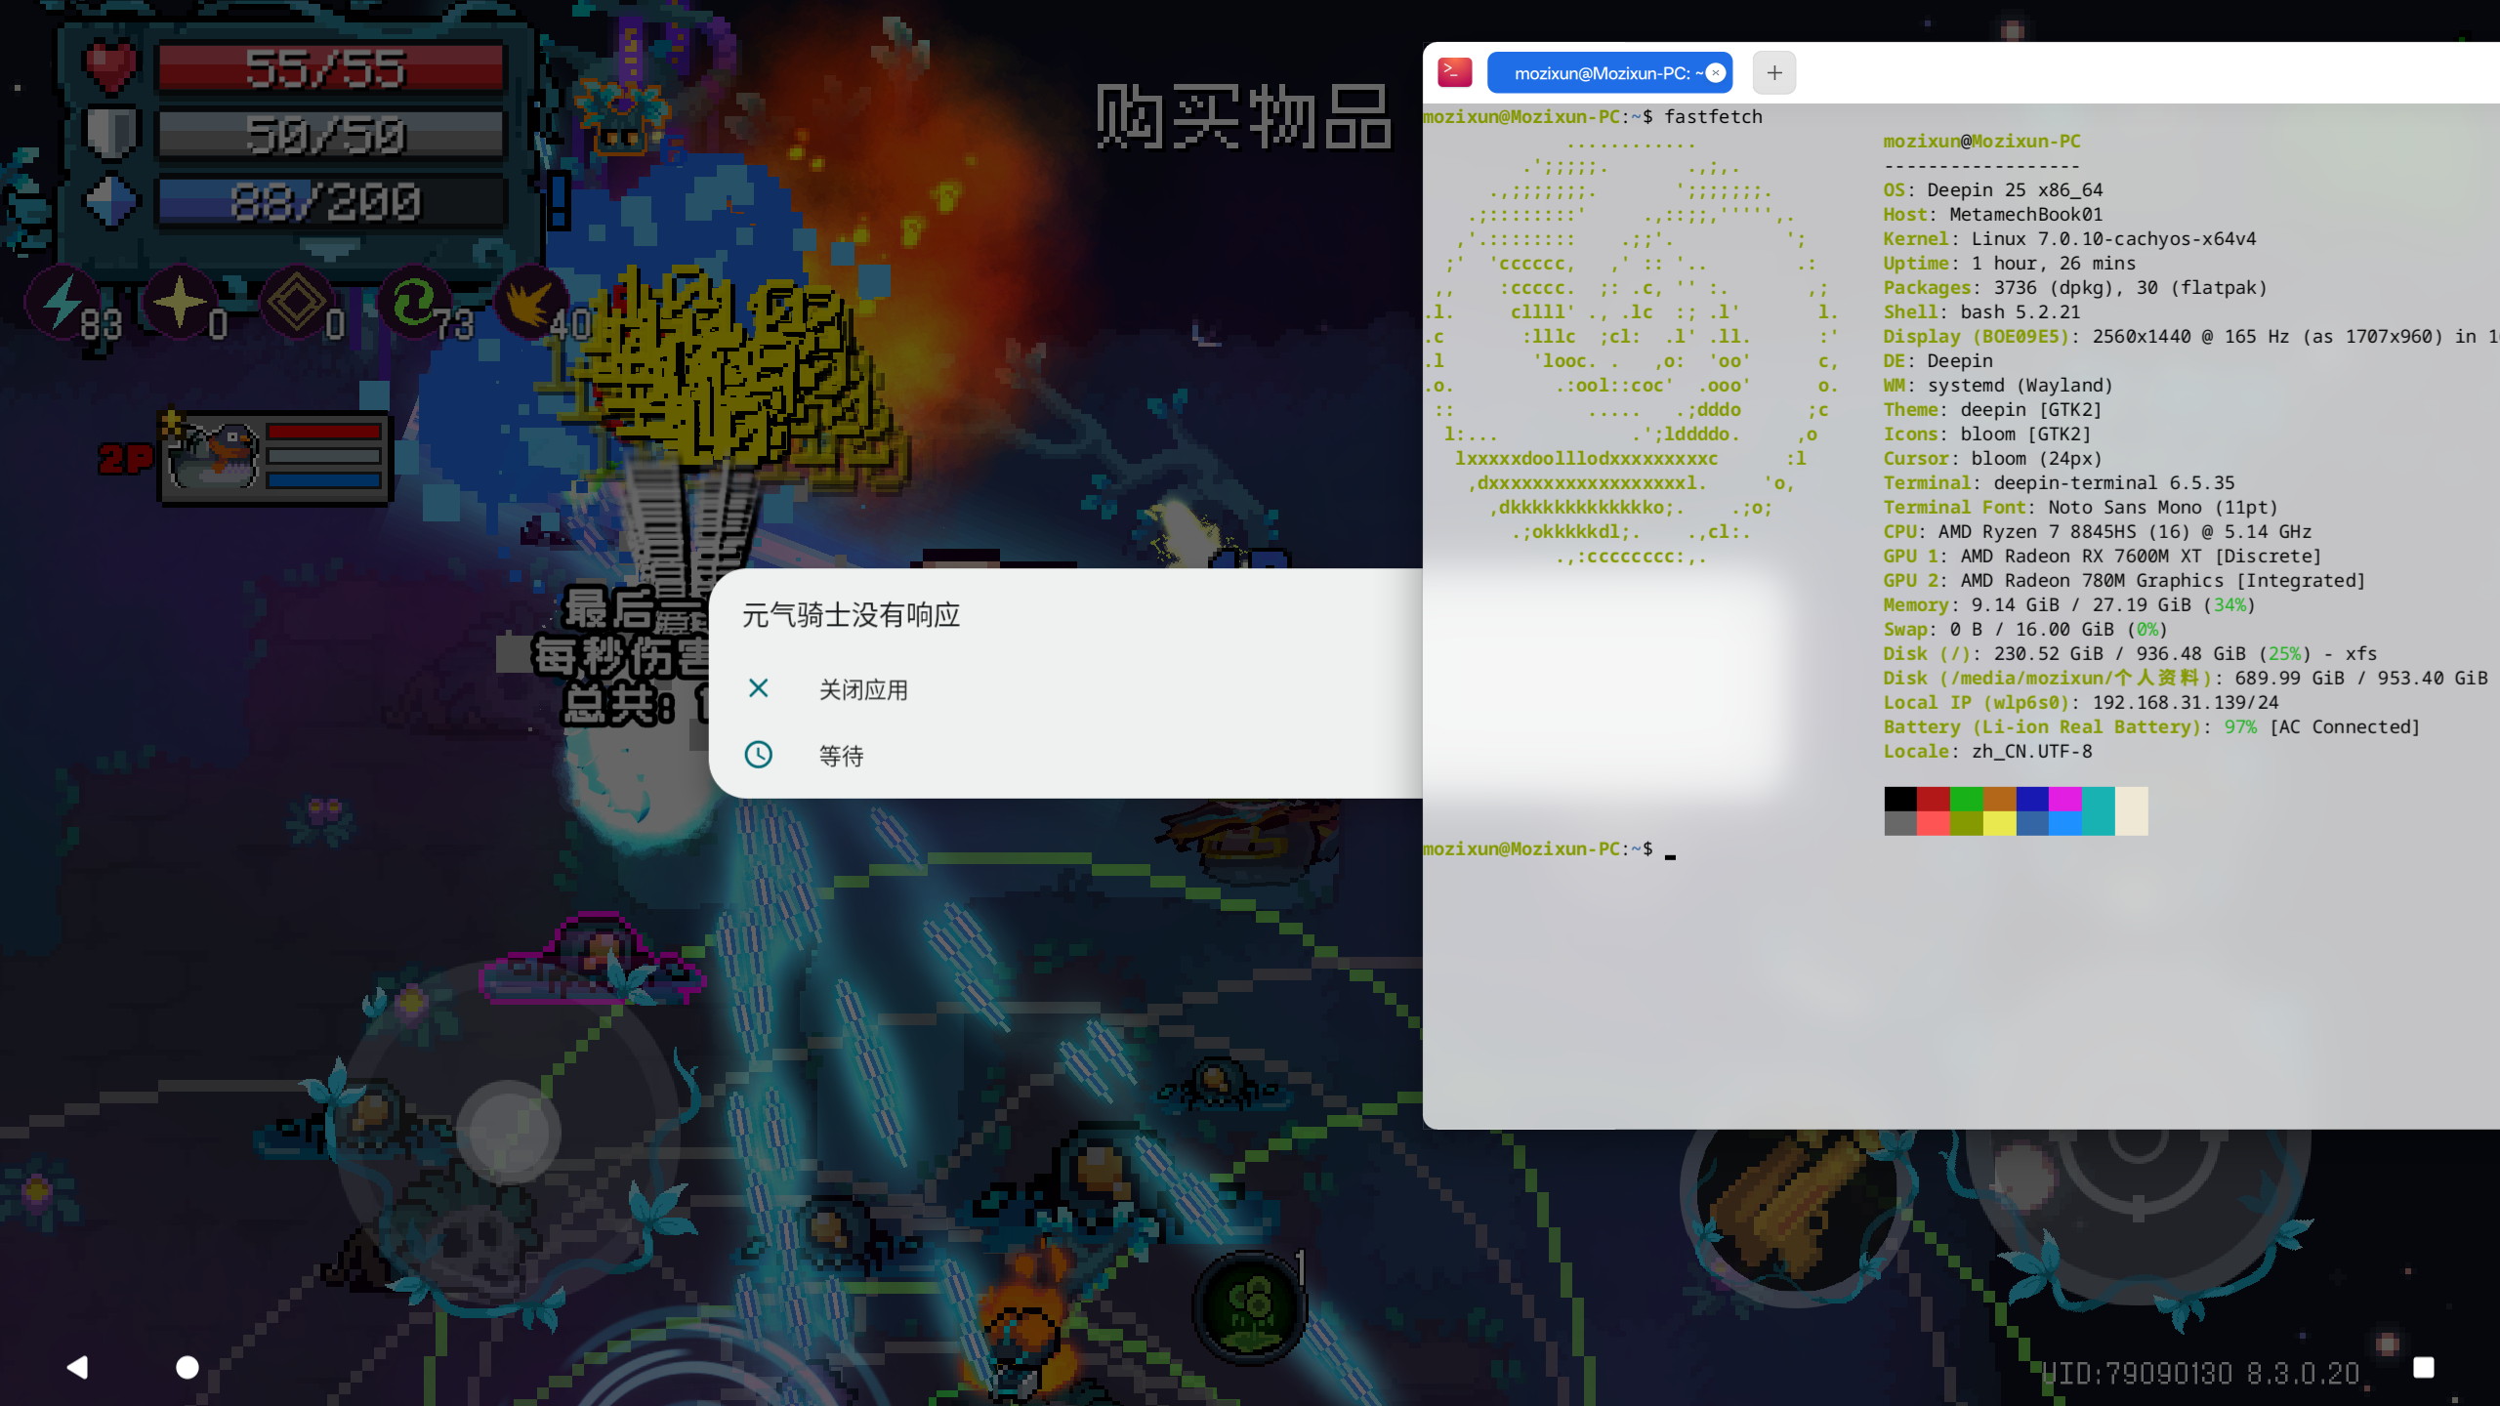Tap the Android back navigation arrow
The width and height of the screenshot is (2500, 1406).
(77, 1367)
